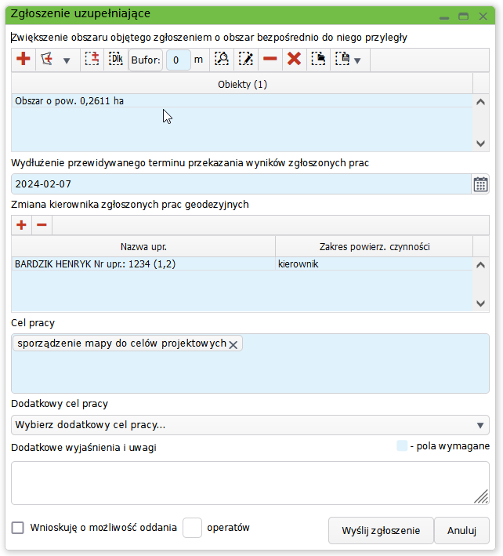Add a new work manager with the plus icon
503x556 pixels.
pos(21,225)
